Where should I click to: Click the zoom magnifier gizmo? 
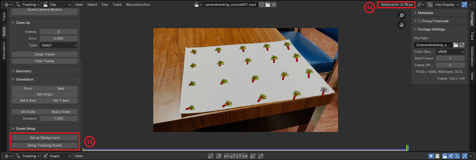(402, 16)
